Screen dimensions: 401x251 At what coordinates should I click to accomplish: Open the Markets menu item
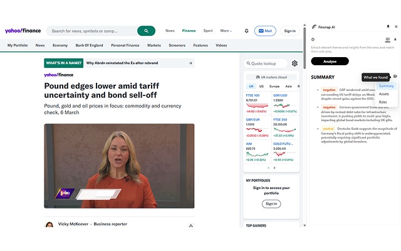point(154,45)
